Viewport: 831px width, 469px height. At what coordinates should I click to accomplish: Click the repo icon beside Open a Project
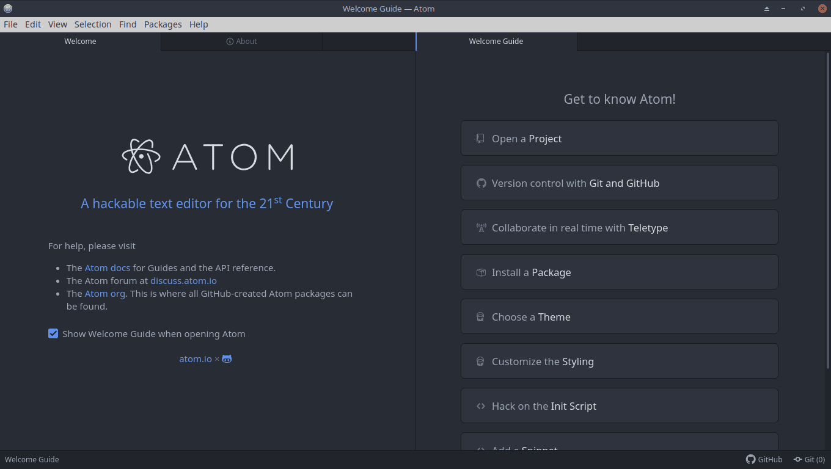click(x=480, y=139)
